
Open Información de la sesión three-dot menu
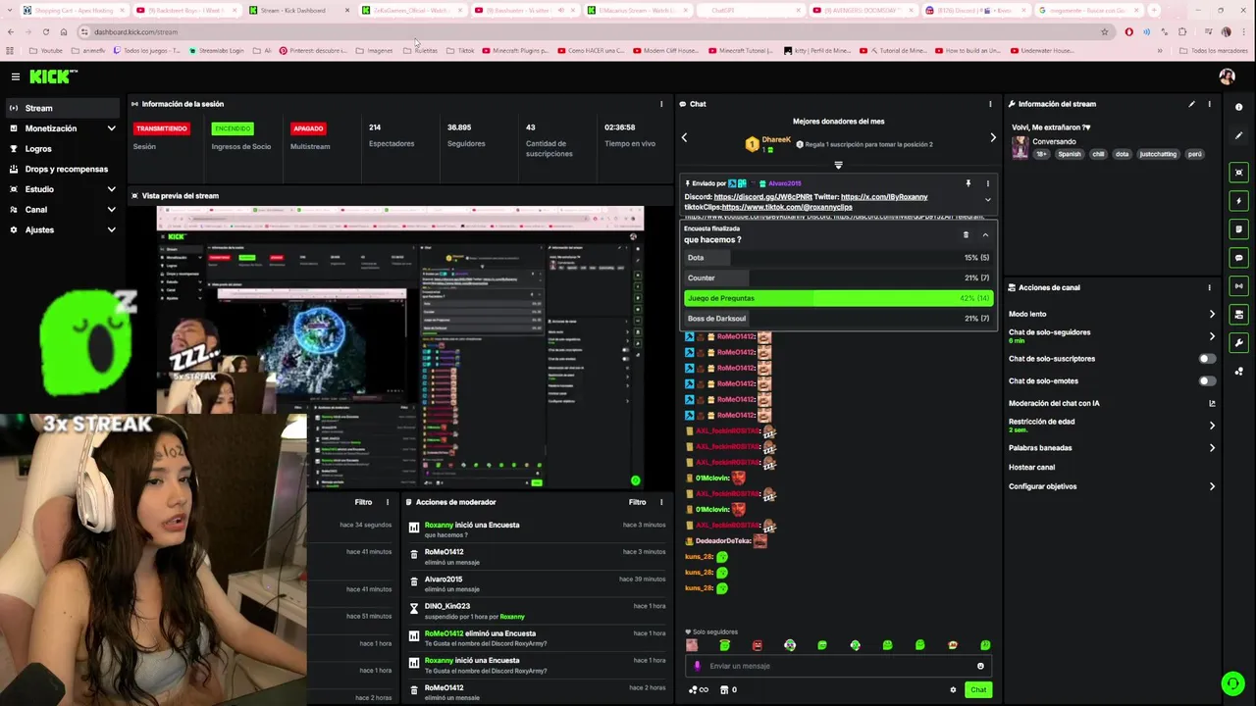pos(661,104)
